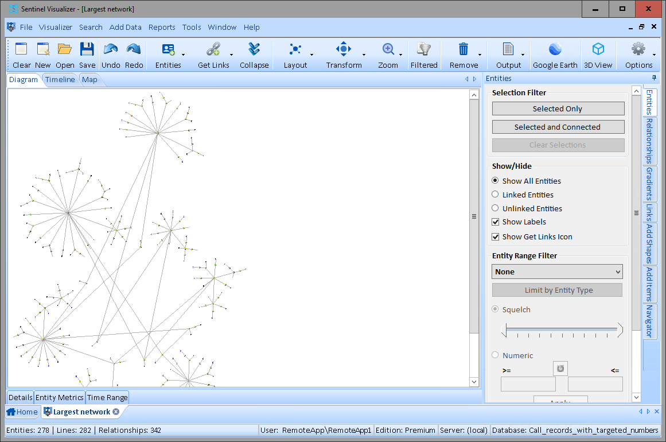Uncheck Show Labels
Screen dimensions: 666x442
tap(495, 222)
